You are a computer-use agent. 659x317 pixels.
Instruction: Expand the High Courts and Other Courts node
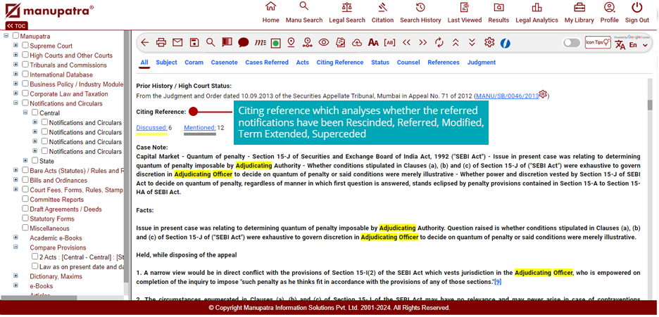pos(16,56)
